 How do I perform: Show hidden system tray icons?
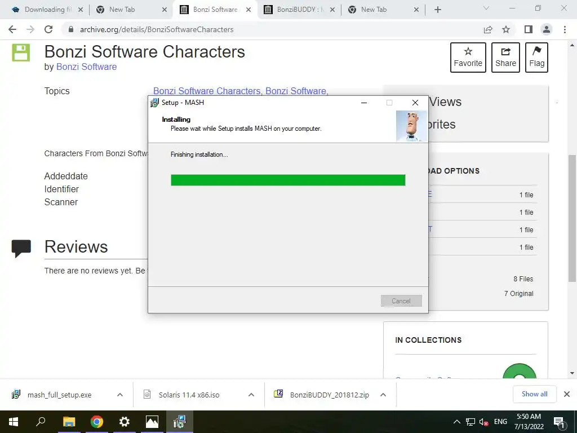(x=456, y=422)
